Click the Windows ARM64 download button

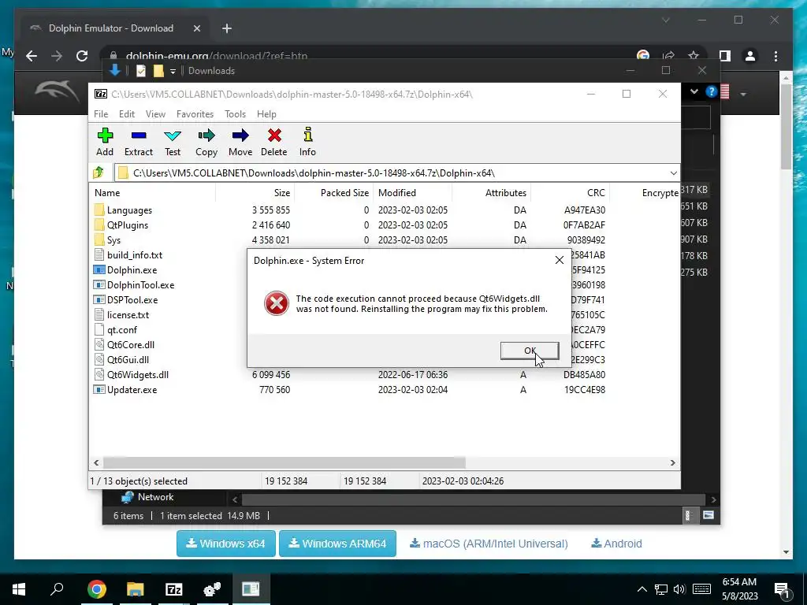pos(337,544)
